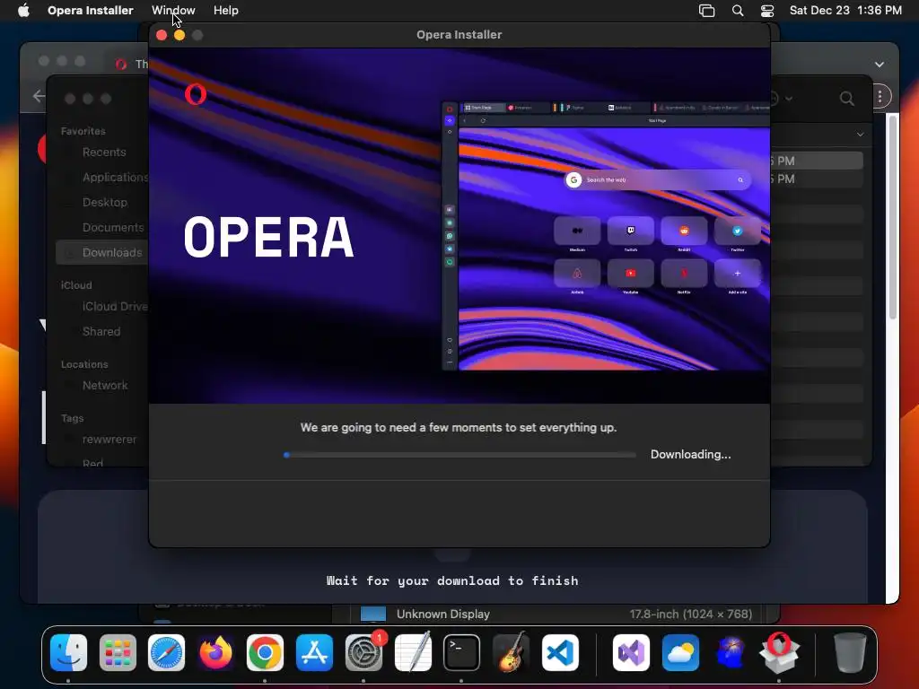Click the Finder search magnifier icon
The width and height of the screenshot is (919, 689).
(x=846, y=99)
